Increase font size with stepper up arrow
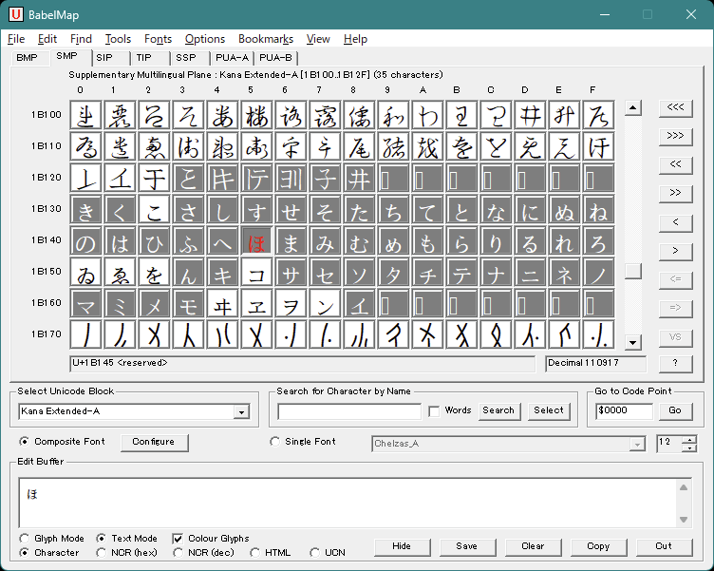This screenshot has height=571, width=714. point(690,440)
